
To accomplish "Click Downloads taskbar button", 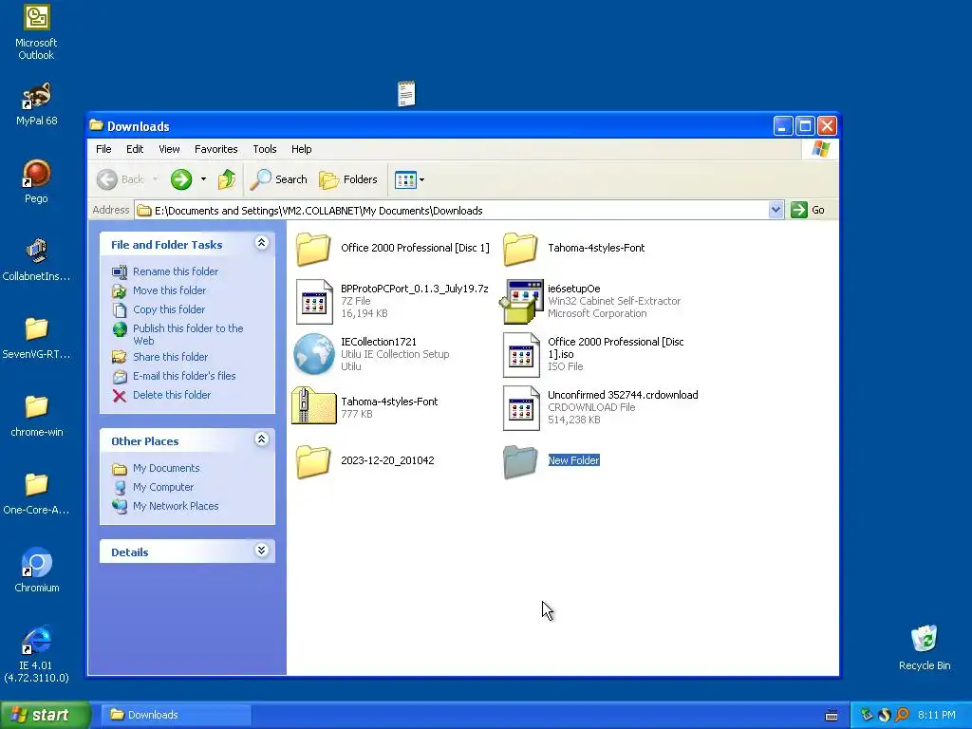I will (x=176, y=715).
